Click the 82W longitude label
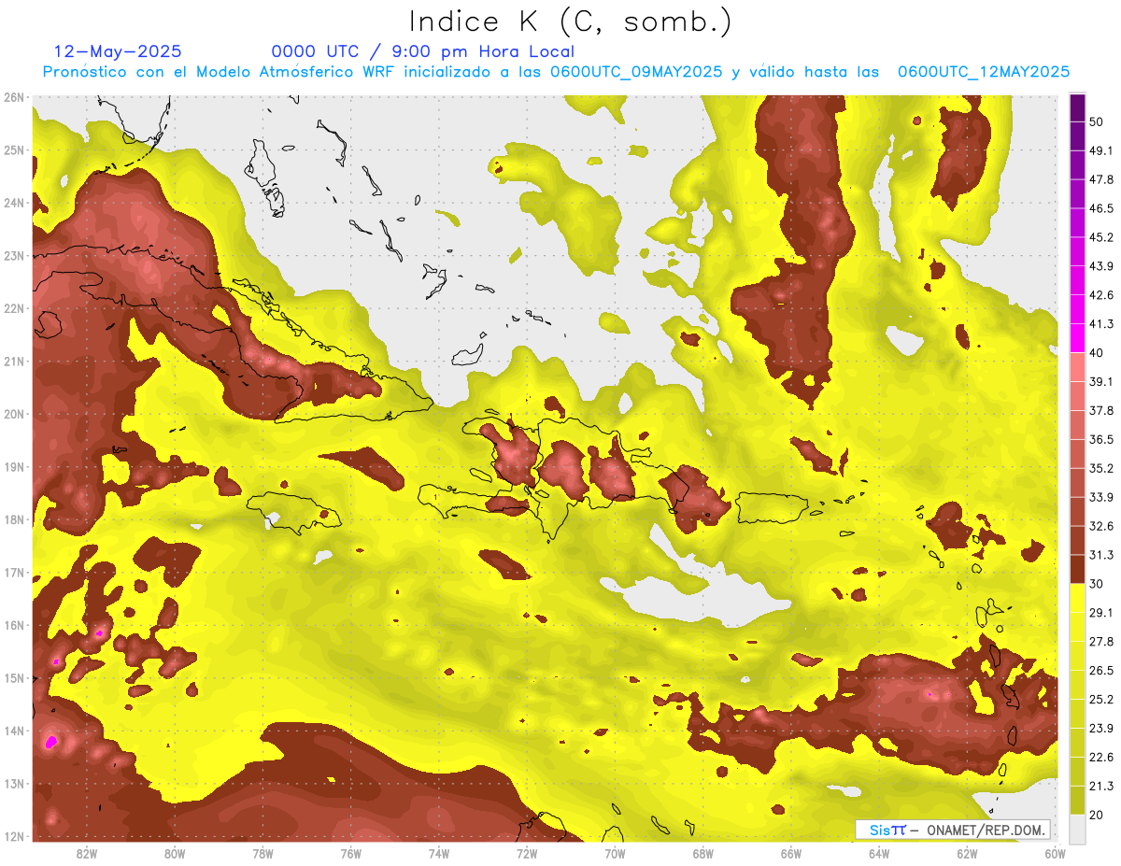 [87, 854]
